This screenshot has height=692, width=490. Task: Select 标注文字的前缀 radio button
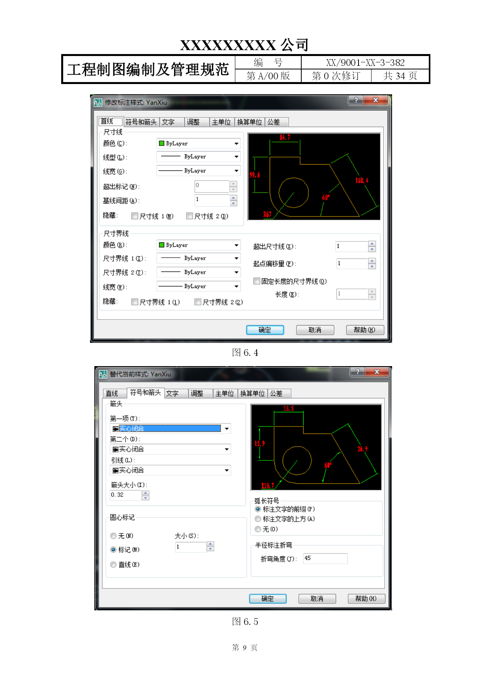(x=258, y=509)
